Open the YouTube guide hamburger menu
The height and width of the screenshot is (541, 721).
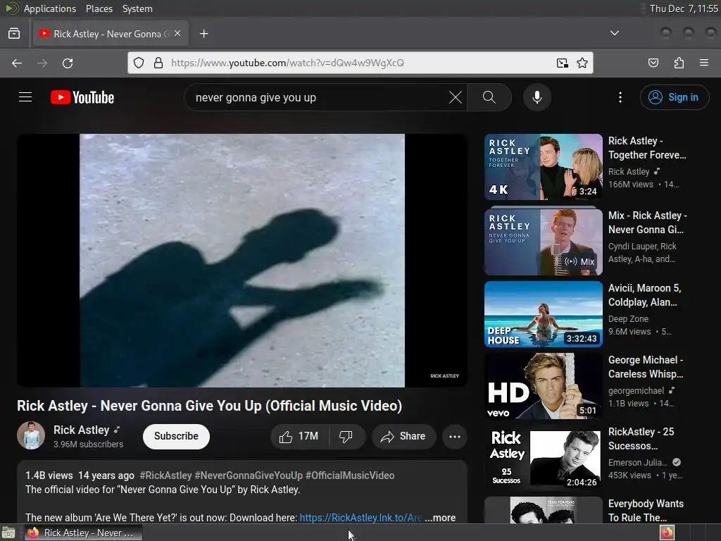tap(25, 97)
